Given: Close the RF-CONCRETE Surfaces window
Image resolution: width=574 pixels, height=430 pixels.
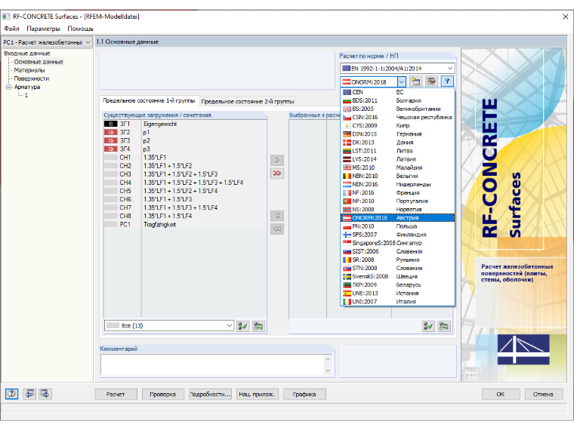Looking at the screenshot, I should (x=565, y=17).
